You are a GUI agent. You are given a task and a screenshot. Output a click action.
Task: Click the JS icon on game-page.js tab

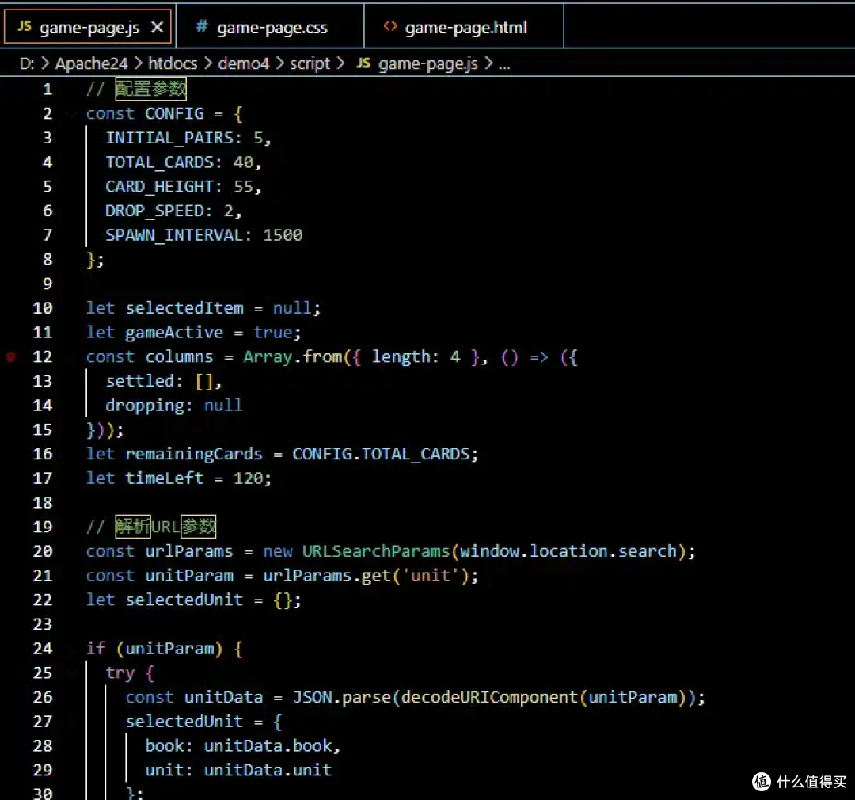25,26
